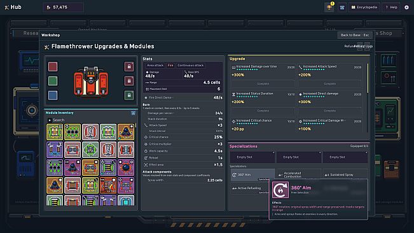Select the last module in inventory row three
Image resolution: width=414 pixels, height=233 pixels.
(x=126, y=167)
